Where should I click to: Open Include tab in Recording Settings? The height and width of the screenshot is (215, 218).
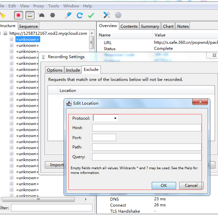(73, 70)
